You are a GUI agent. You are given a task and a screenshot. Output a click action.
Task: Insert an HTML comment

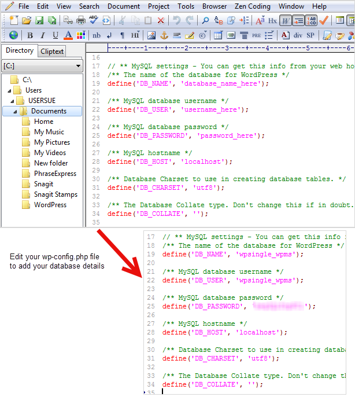click(x=190, y=35)
